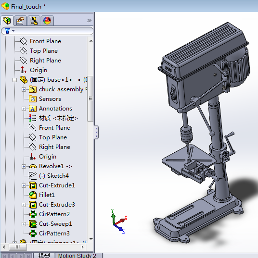Click the Cut-Extrude1 feature icon
The image size is (258, 258).
tap(33, 185)
